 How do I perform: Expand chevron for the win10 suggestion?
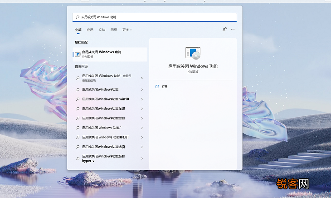coord(142,99)
